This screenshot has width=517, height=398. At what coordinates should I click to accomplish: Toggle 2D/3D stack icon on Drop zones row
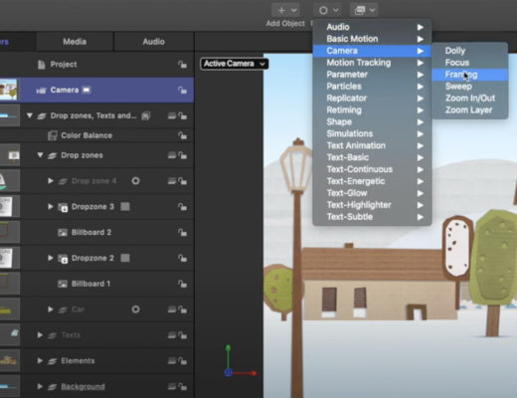click(x=172, y=155)
